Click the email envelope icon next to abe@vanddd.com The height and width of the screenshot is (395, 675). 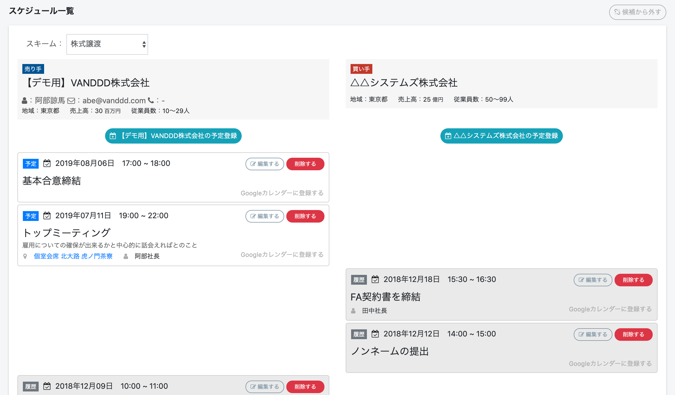pos(71,101)
